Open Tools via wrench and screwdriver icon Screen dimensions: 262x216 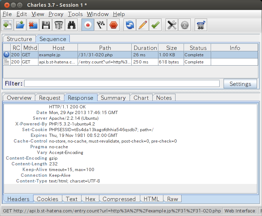click(172, 25)
